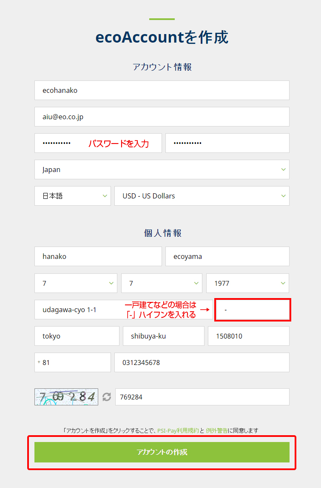
Task: Click the last name field ecoyama
Action: click(x=227, y=256)
